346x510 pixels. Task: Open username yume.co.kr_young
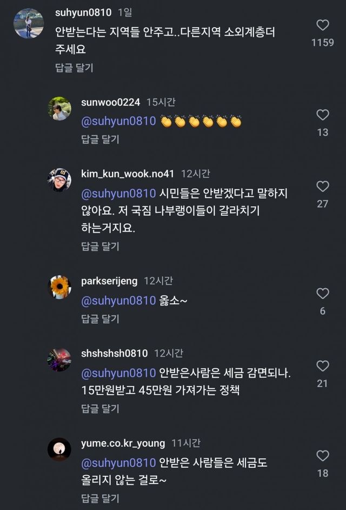pos(123,443)
